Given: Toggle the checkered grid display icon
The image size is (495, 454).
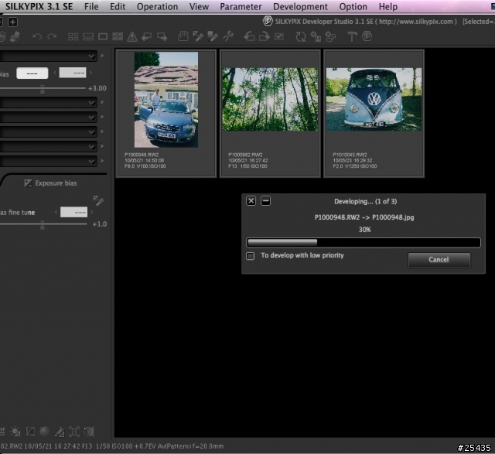Looking at the screenshot, I should click(118, 36).
